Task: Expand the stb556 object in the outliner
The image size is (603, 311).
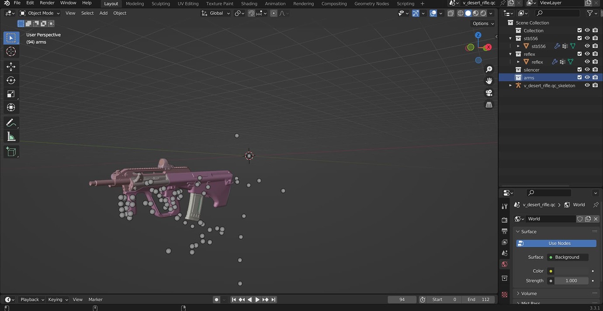Action: (518, 46)
